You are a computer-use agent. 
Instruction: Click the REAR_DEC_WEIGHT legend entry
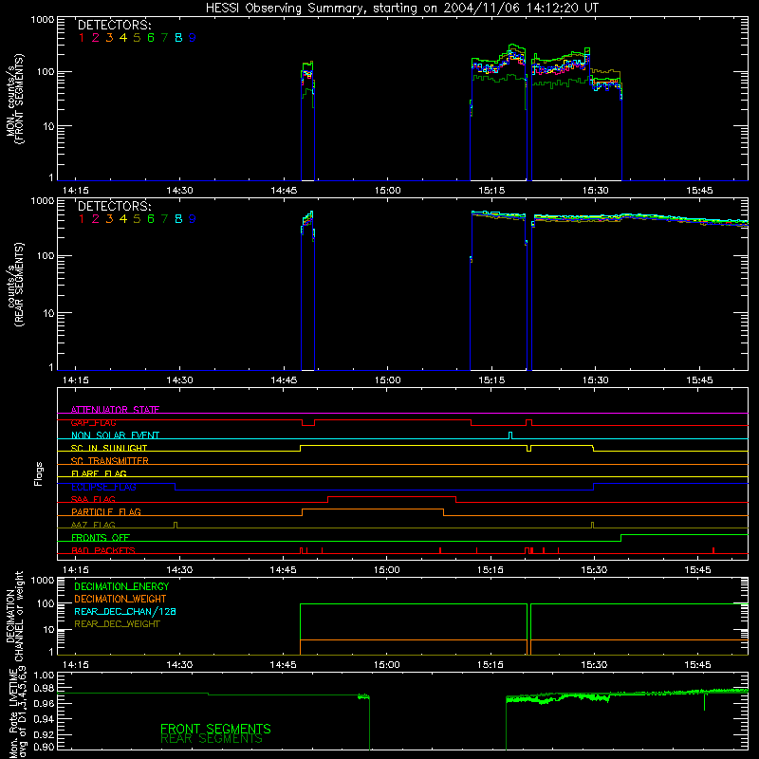[117, 624]
